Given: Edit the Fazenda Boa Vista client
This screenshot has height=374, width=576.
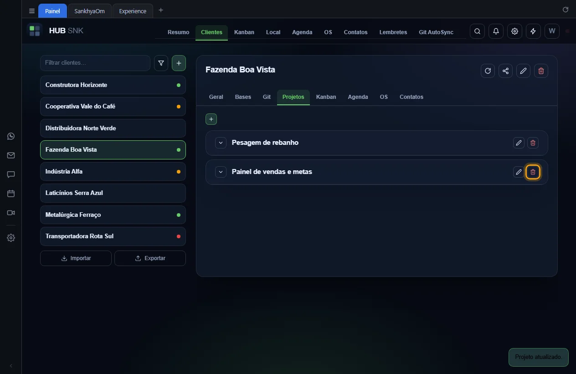Looking at the screenshot, I should [523, 71].
